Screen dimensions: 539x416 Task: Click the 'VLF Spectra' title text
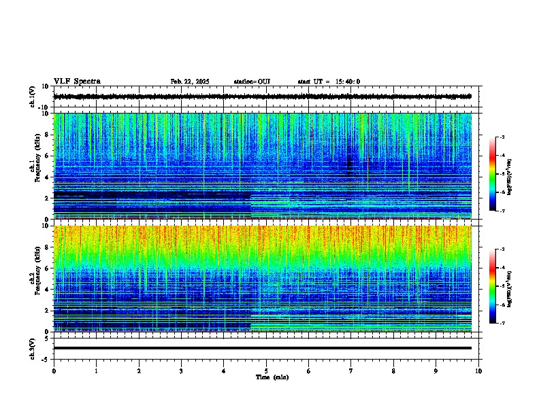[77, 82]
